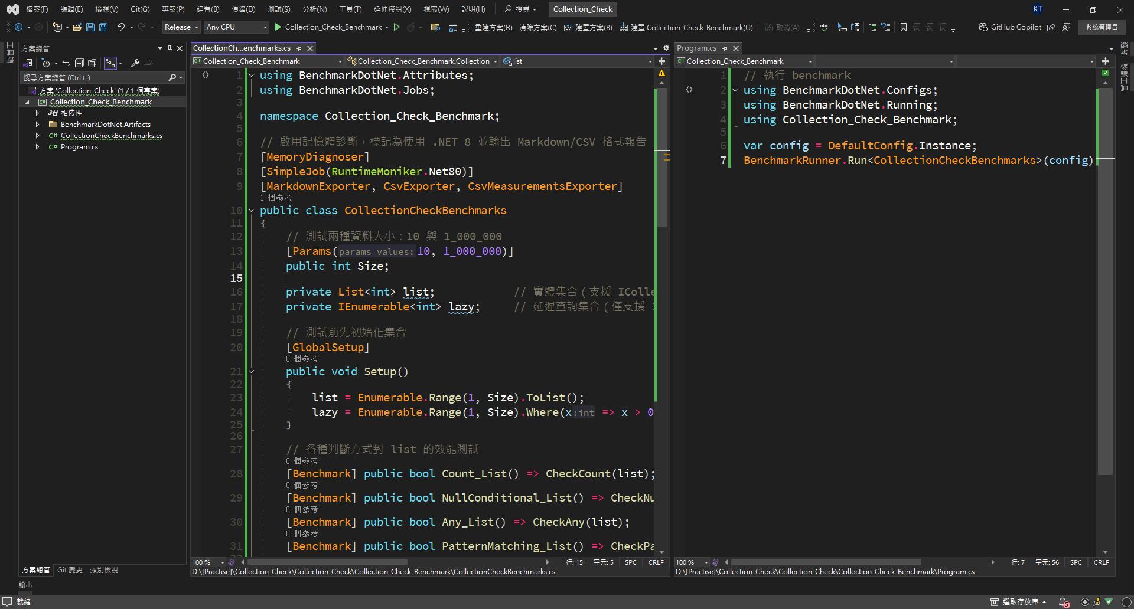This screenshot has height=609, width=1134.
Task: Click the Undo arrow icon
Action: (x=120, y=27)
